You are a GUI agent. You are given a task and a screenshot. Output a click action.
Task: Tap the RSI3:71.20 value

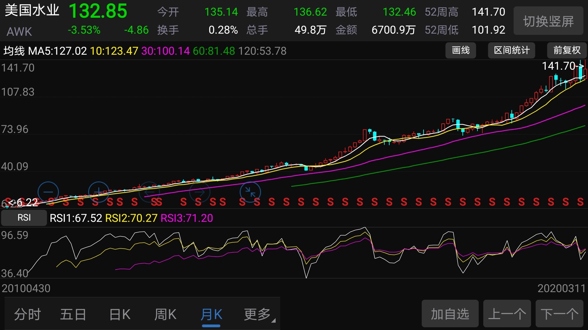(187, 218)
